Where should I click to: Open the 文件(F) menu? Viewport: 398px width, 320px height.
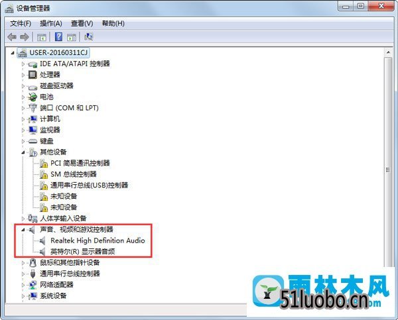tap(21, 24)
